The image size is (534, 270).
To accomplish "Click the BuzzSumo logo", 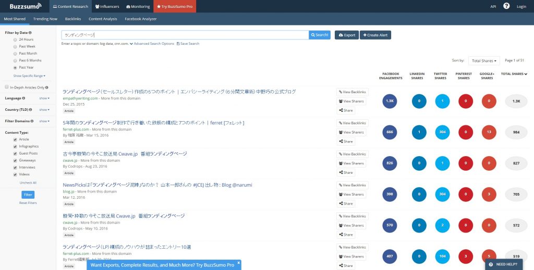I will 26,6.
